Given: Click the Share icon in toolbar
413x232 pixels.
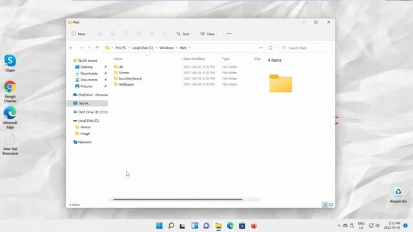Looking at the screenshot, I should pyautogui.click(x=152, y=34).
